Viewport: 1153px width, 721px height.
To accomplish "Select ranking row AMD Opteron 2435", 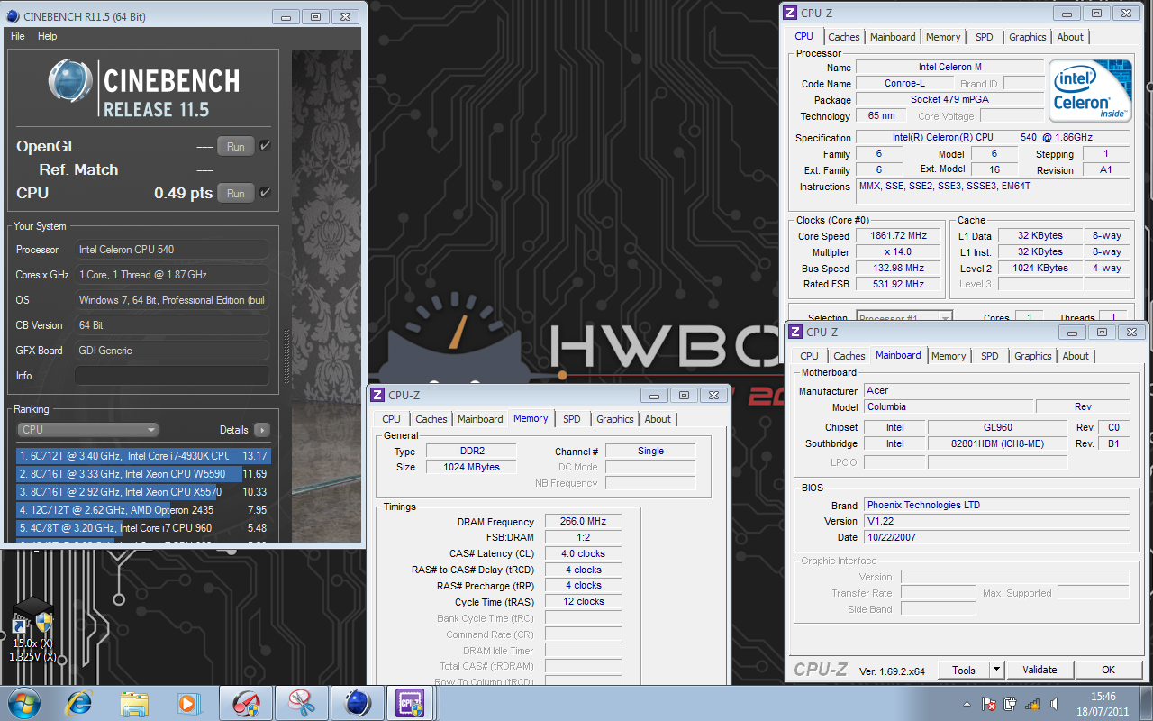I will tap(143, 510).
